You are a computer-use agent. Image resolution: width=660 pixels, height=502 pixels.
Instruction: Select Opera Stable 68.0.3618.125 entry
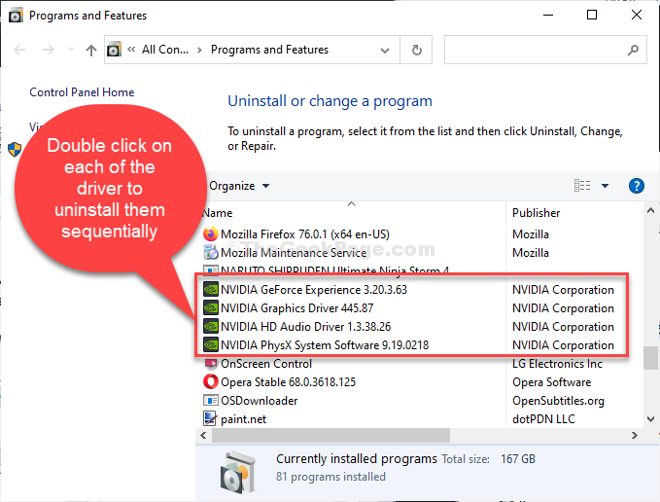click(289, 382)
